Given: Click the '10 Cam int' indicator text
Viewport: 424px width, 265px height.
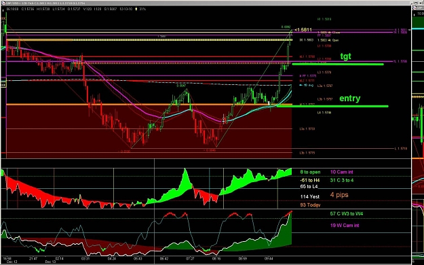Looking at the screenshot, I should [x=341, y=172].
